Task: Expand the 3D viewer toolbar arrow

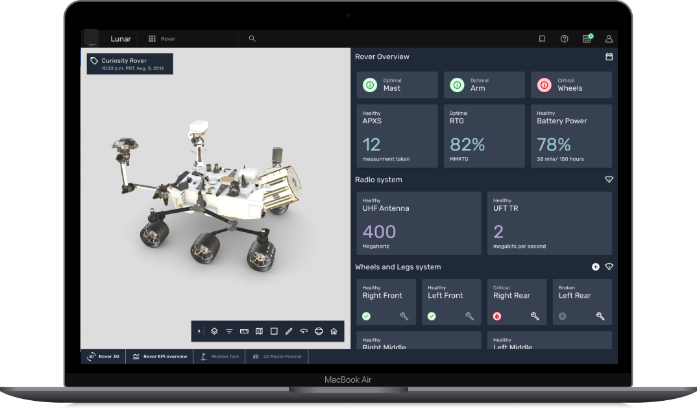Action: pyautogui.click(x=199, y=331)
